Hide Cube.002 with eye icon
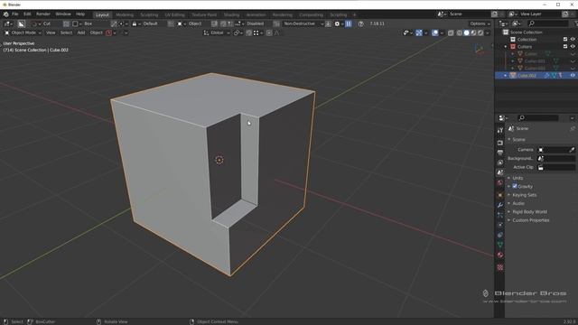Screen dimensions: 578x325 pyautogui.click(x=573, y=76)
